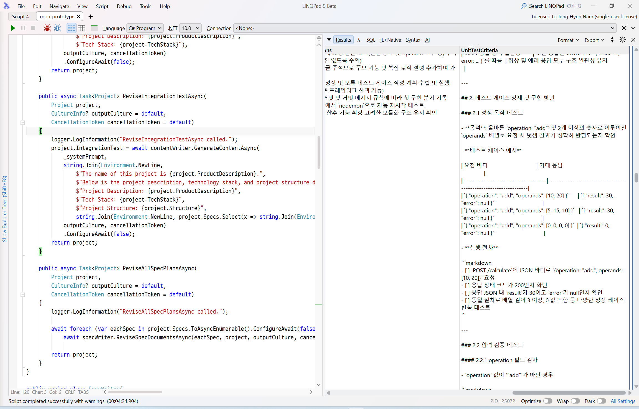The image size is (639, 409).
Task: Select the Syntax tab
Action: (413, 40)
